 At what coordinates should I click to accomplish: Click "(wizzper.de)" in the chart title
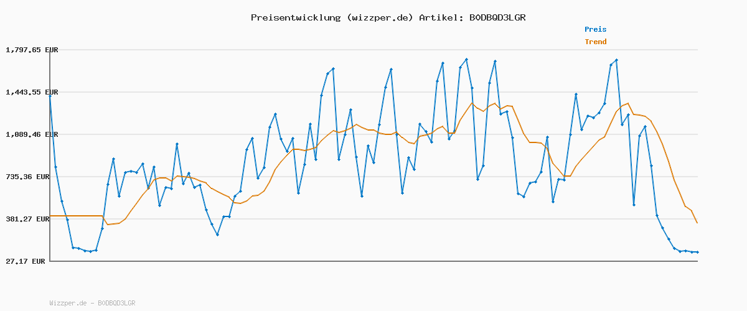380,17
